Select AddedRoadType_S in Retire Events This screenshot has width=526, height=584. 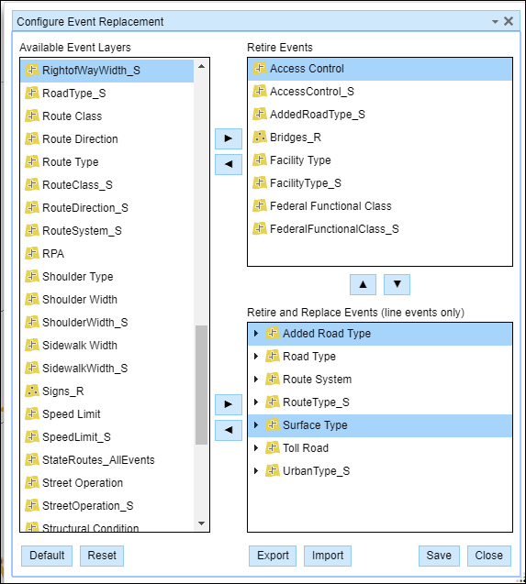[x=380, y=115]
